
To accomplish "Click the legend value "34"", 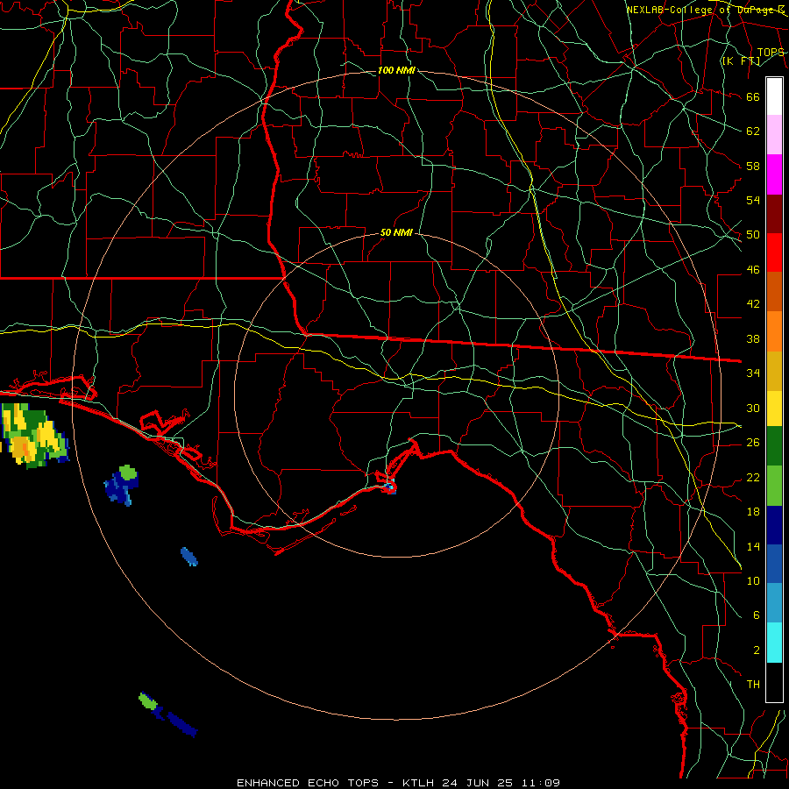I will 753,373.
